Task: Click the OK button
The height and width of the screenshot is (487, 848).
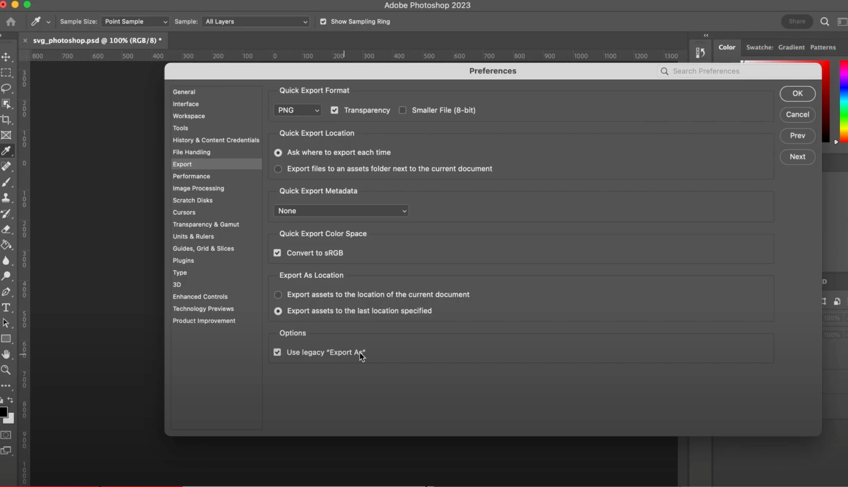Action: (797, 93)
